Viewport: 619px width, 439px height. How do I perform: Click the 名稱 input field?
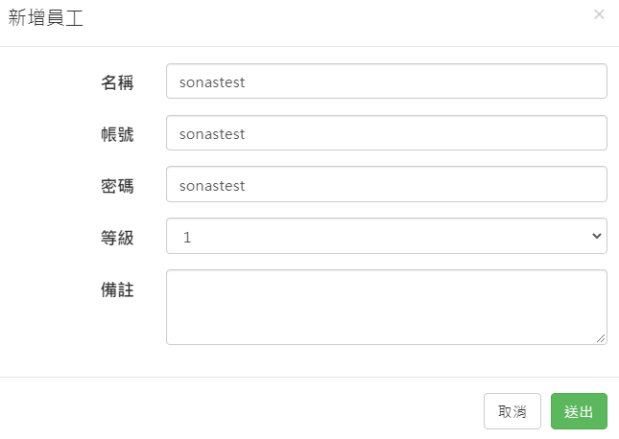point(386,81)
